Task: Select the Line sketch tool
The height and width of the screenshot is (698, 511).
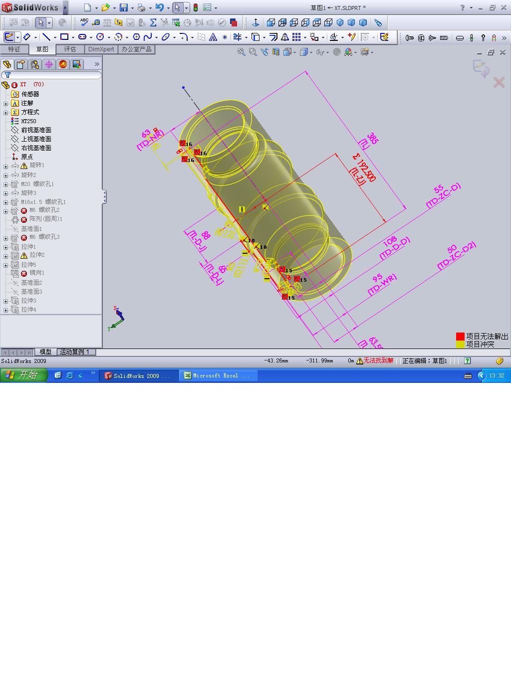Action: 46,37
